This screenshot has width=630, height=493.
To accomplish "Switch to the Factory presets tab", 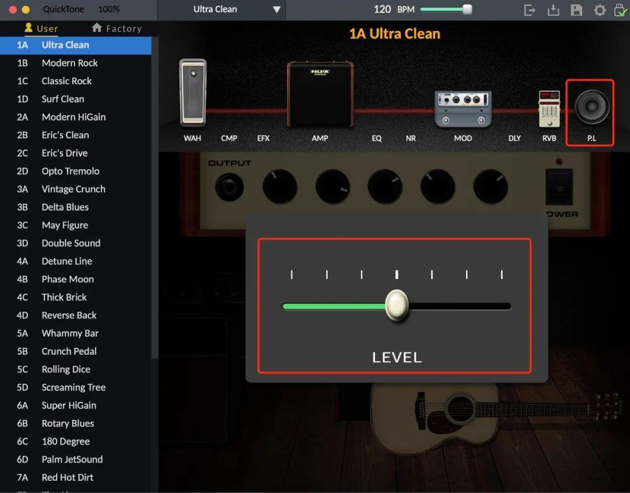I will [117, 28].
